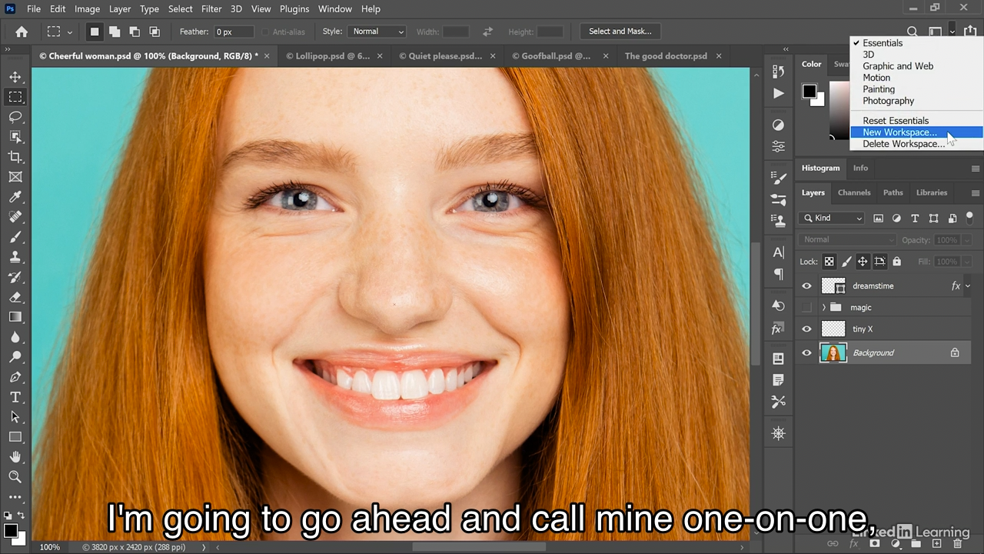
Task: Hide the Background layer
Action: [806, 353]
